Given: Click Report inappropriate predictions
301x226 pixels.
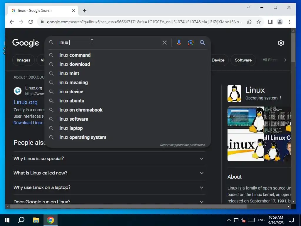Looking at the screenshot, I should click(183, 145).
